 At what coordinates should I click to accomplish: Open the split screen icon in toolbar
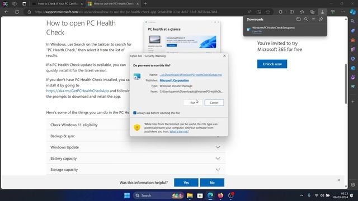(x=291, y=12)
